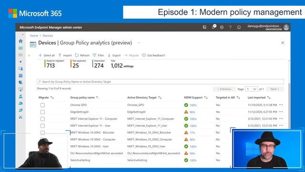Open the notifications bell icon
305x172 pixels.
213,27
